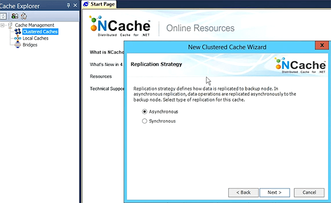
Task: Collapse the Cache Management tree node
Action: click(3, 25)
